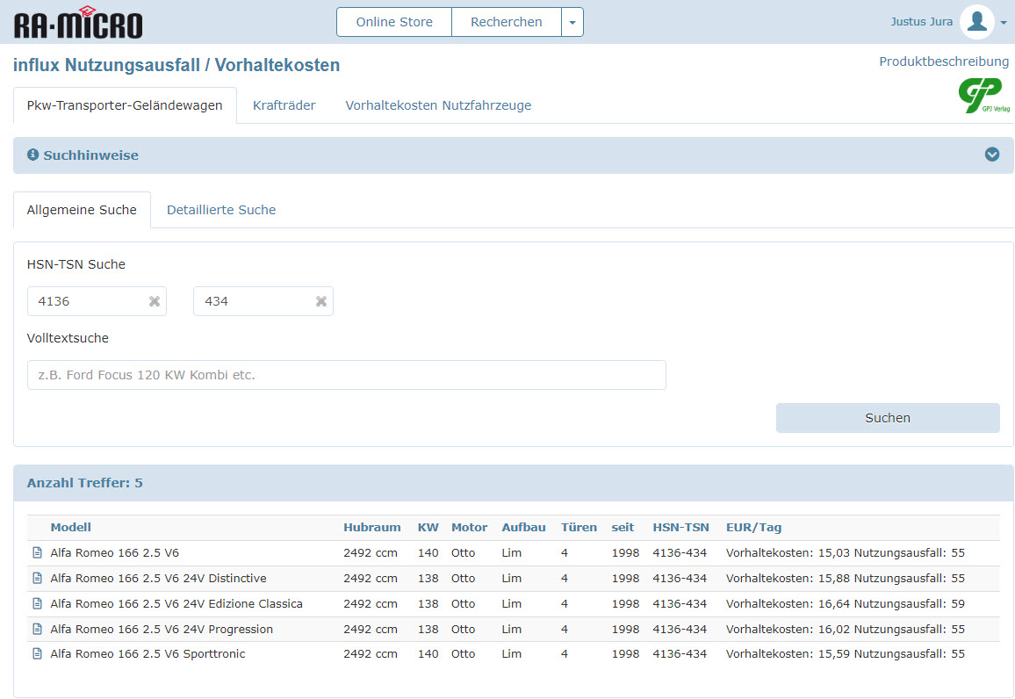Viewport: 1015px width, 699px height.
Task: Sort by the HSN-TSN column header
Action: (681, 528)
